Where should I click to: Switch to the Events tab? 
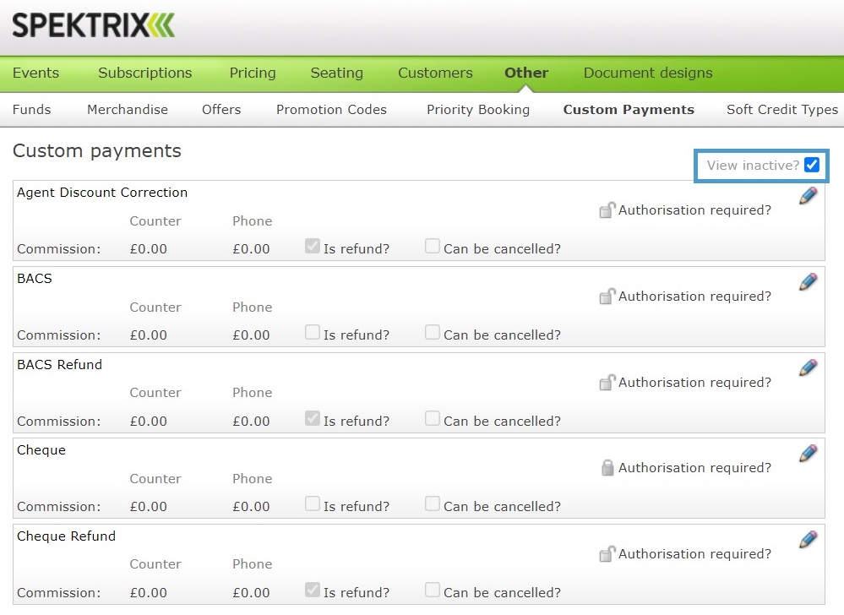(36, 73)
